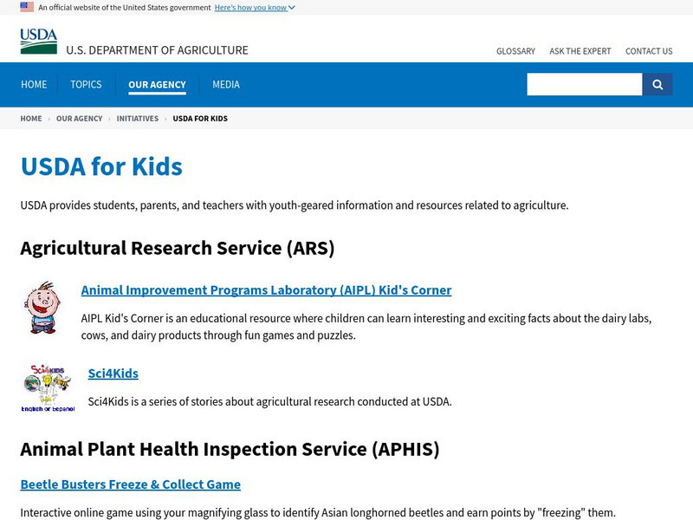Open the CONTACT US link
Viewport: 693px width, 520px height.
point(649,51)
